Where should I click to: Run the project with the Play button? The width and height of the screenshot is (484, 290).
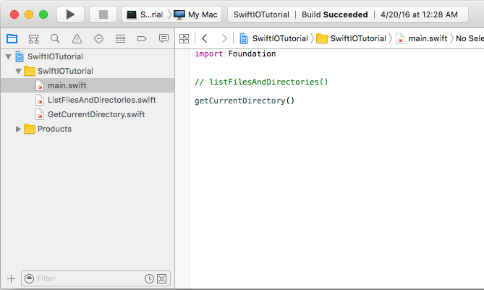point(70,14)
